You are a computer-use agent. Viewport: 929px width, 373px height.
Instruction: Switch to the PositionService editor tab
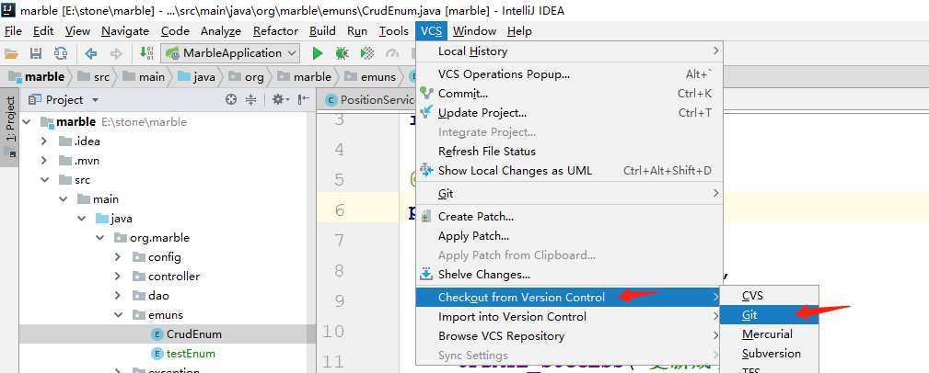click(x=366, y=100)
